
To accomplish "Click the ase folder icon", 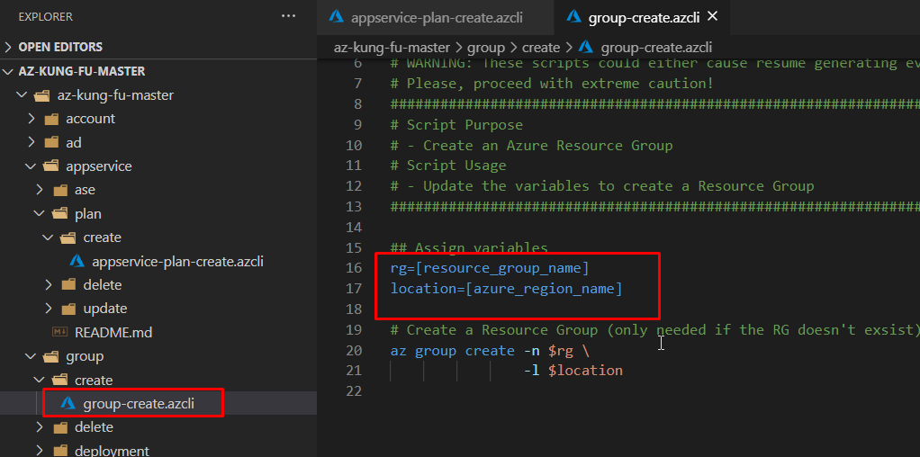I will 59,190.
